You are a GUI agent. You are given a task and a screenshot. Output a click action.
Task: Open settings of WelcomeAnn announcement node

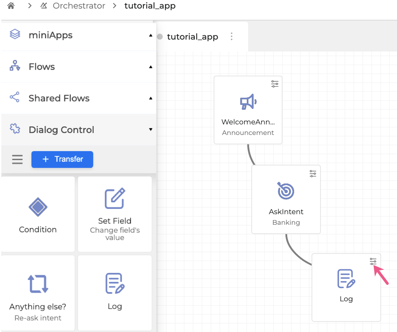point(275,84)
